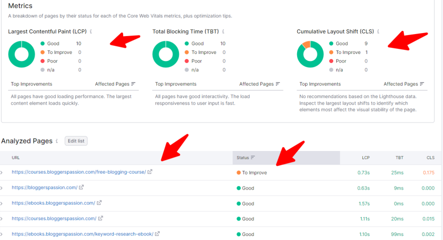Sort TBT Affected Pages list
Image resolution: width=443 pixels, height=240 pixels.
(x=278, y=84)
